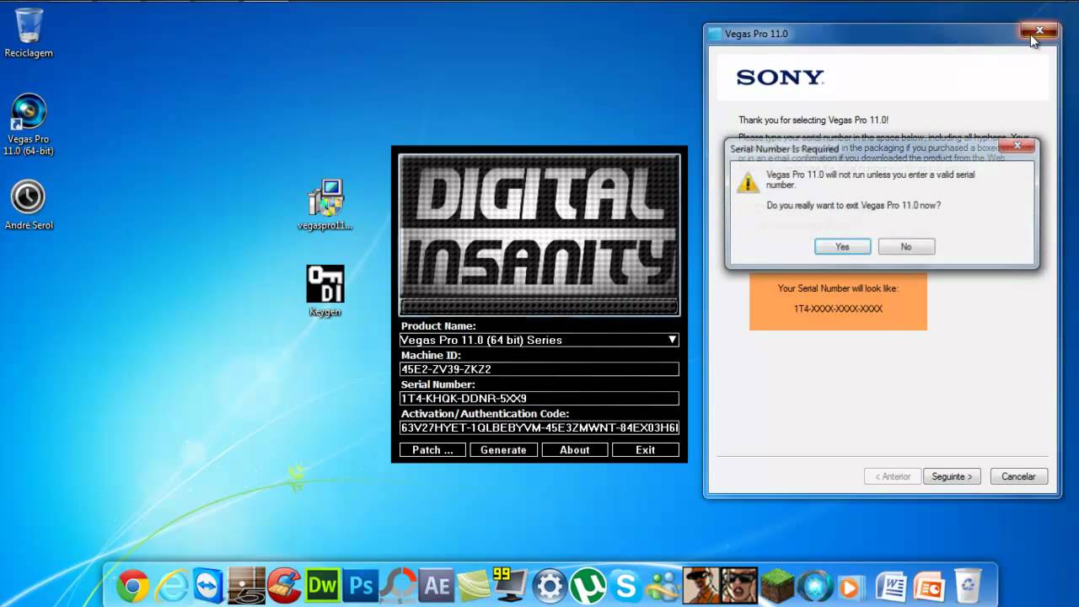Click the Machine ID field in keygen
1079x607 pixels.
tap(539, 369)
